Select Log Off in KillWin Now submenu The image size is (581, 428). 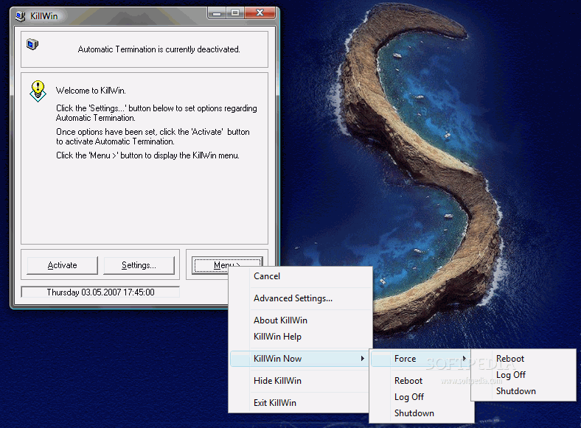[x=422, y=397]
